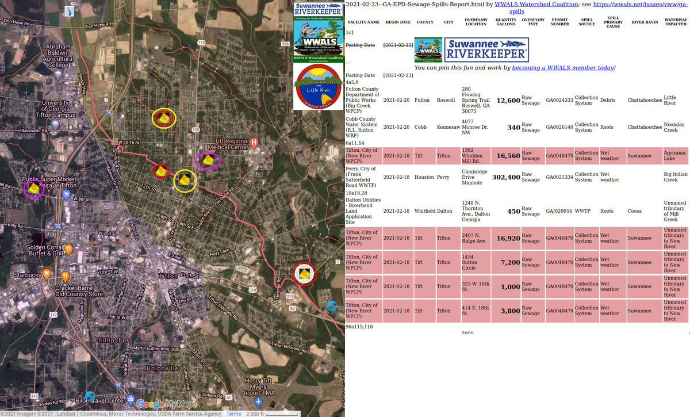Click the blue paddler marker below Highway 82
The width and height of the screenshot is (690, 417).
click(x=332, y=306)
